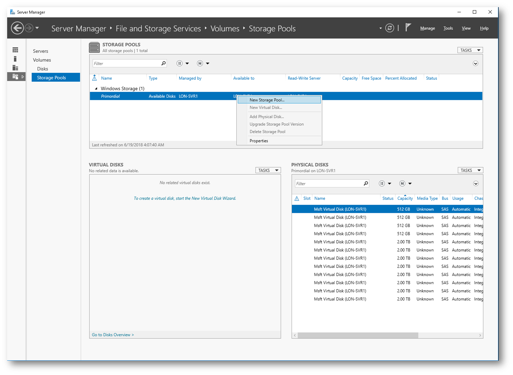The height and width of the screenshot is (375, 513).
Task: Open the notifications flag icon
Action: click(x=408, y=28)
